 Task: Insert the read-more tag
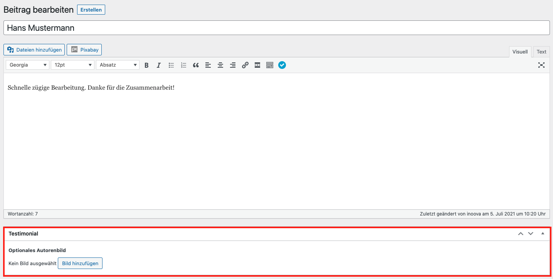257,65
